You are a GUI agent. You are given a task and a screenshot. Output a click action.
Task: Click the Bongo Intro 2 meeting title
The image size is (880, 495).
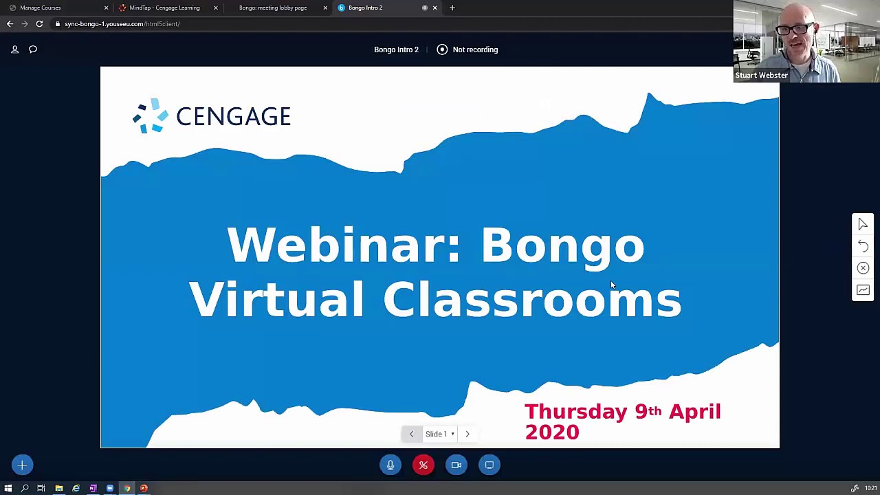pos(396,49)
